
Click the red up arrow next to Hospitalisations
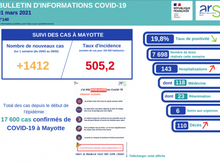pyautogui.click(x=212, y=69)
